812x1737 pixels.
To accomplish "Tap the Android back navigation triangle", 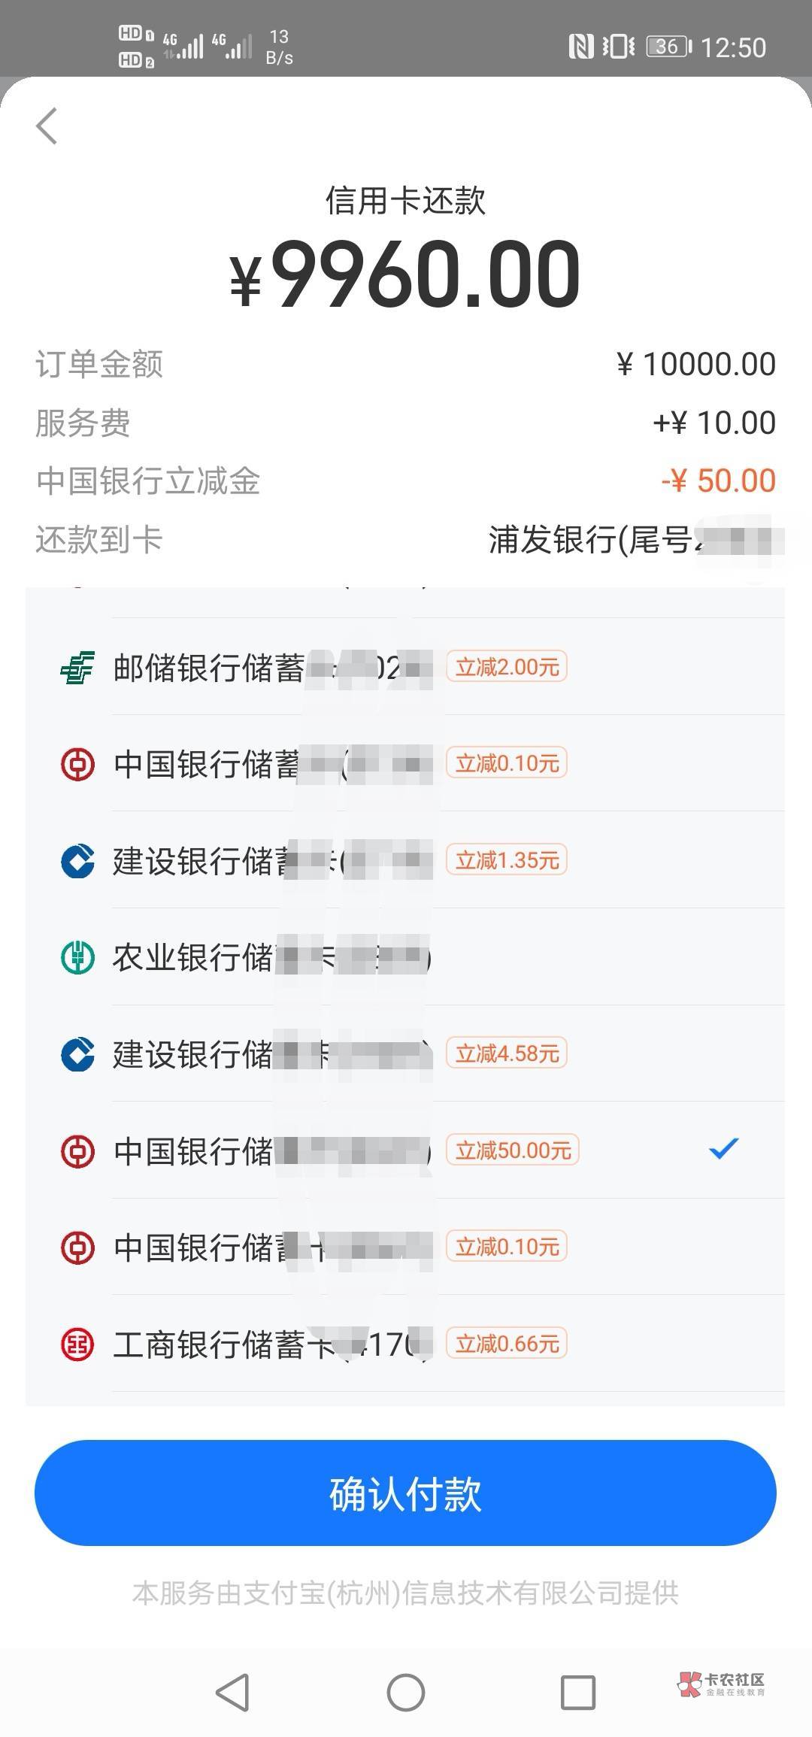I will 232,1692.
